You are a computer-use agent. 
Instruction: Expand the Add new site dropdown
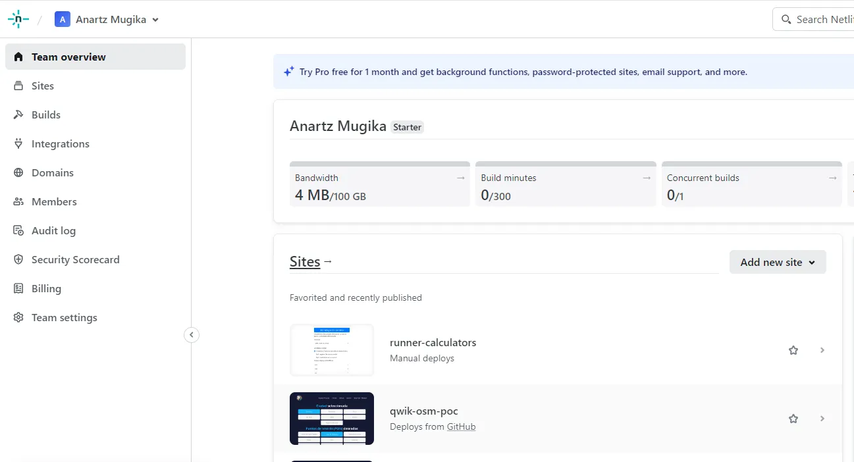coord(778,262)
